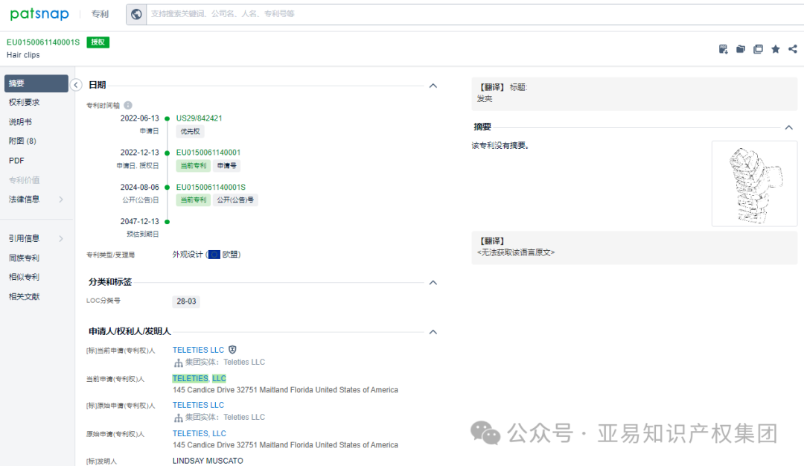Click inventor name LINDSAY MUSCATO

pyautogui.click(x=208, y=461)
